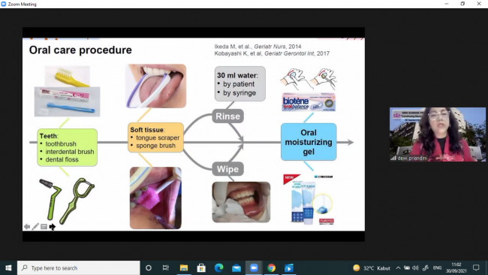
Task: Go to previous slide using left arrow
Action: (x=27, y=227)
